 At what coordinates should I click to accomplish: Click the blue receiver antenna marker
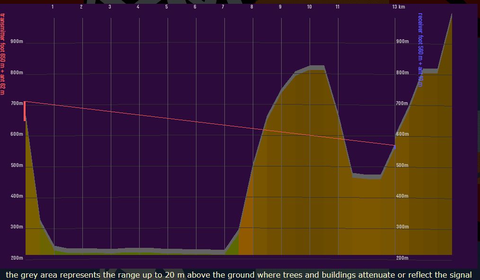click(395, 147)
